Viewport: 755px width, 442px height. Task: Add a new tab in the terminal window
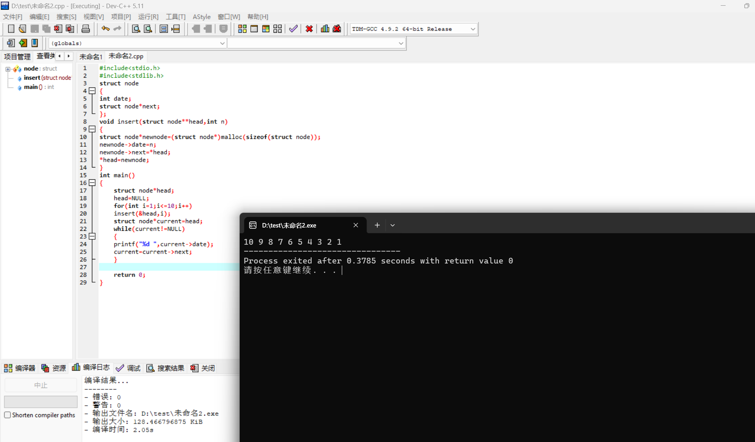point(377,225)
